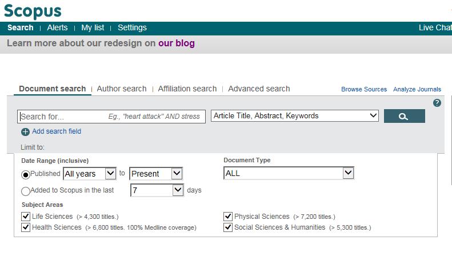
Task: Open the 7 days dropdown
Action: (x=157, y=190)
